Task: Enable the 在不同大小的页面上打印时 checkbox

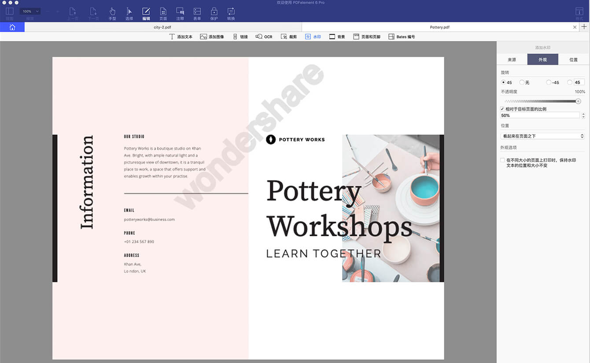Action: (502, 160)
